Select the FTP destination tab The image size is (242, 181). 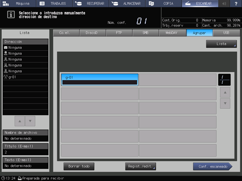tap(119, 33)
